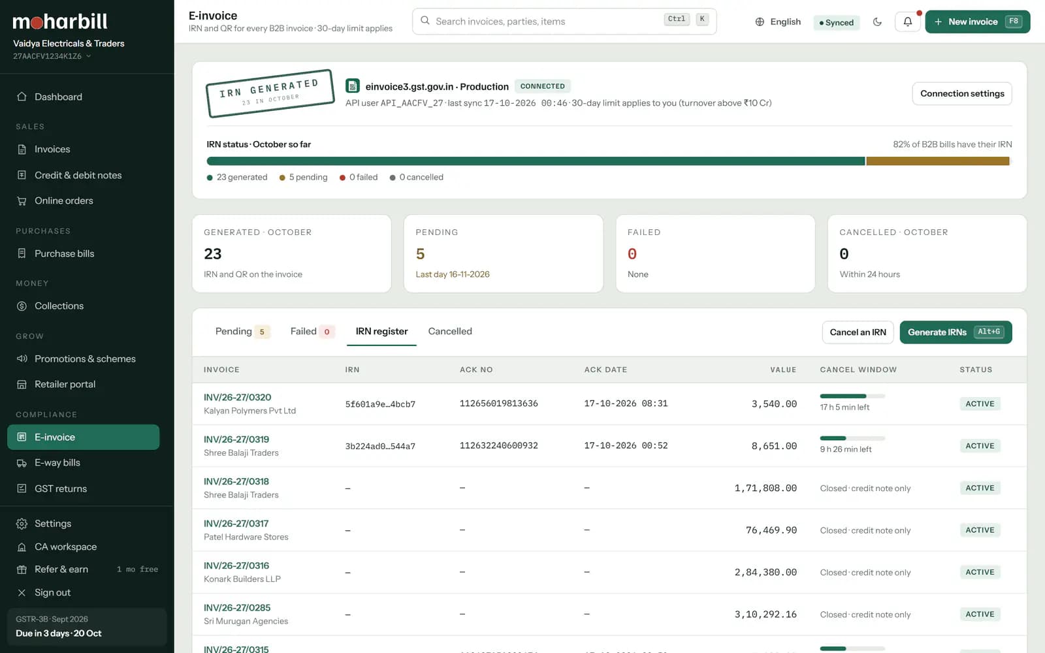Open invoice INV/26-27/0318
Screen dimensions: 1045x653
pyautogui.click(x=236, y=481)
